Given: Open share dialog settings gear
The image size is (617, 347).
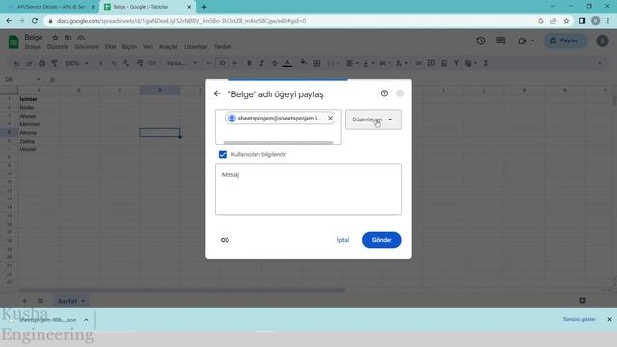Looking at the screenshot, I should tap(400, 93).
